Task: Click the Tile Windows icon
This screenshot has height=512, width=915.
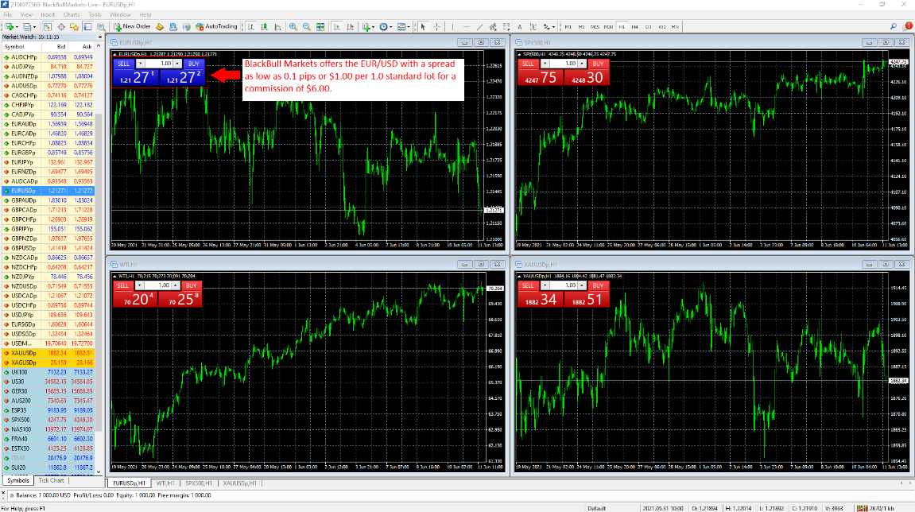Action: (321, 26)
